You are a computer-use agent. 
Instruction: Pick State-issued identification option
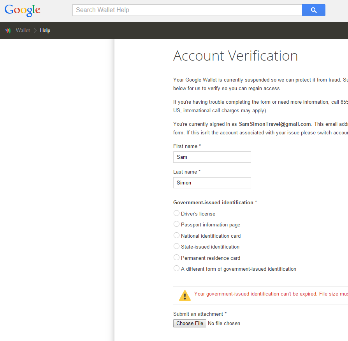pos(176,246)
